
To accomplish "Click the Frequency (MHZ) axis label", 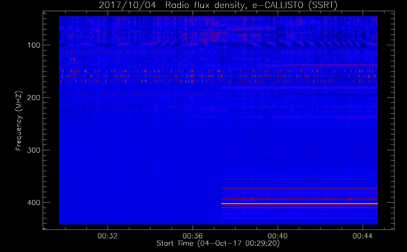I will [19, 121].
